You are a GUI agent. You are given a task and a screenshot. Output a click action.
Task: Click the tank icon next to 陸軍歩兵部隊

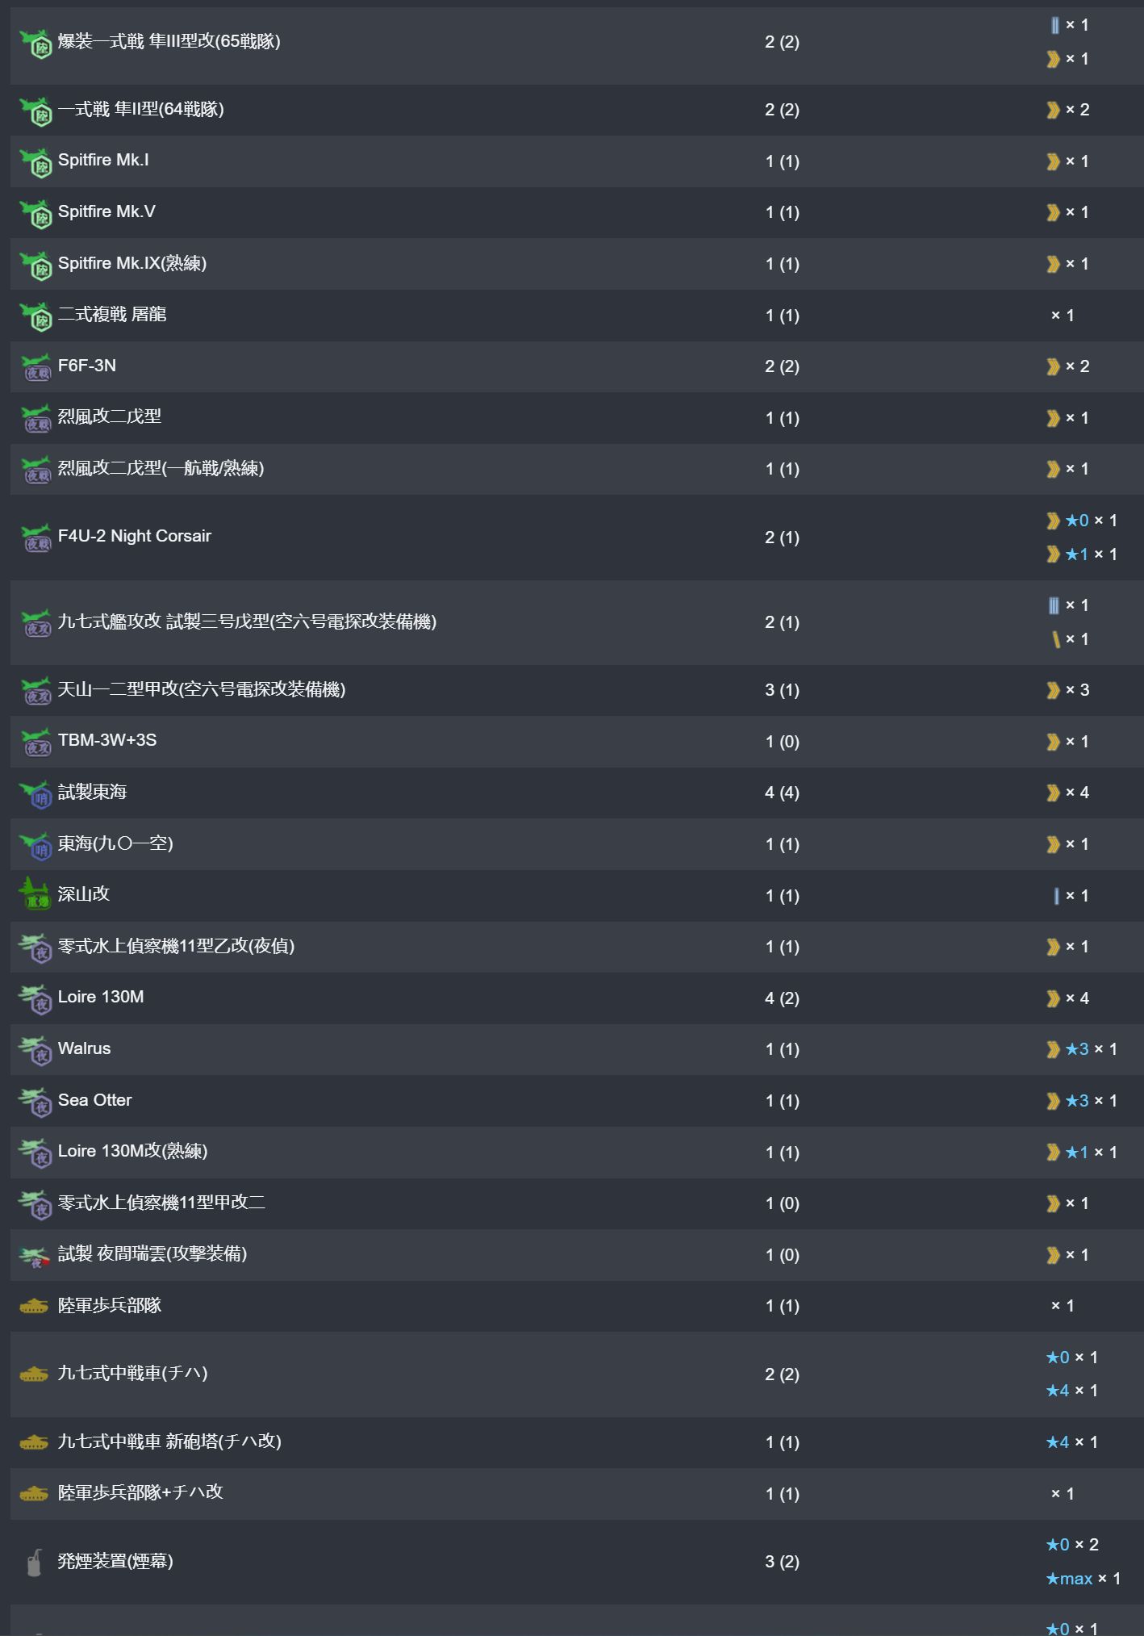pos(34,1306)
